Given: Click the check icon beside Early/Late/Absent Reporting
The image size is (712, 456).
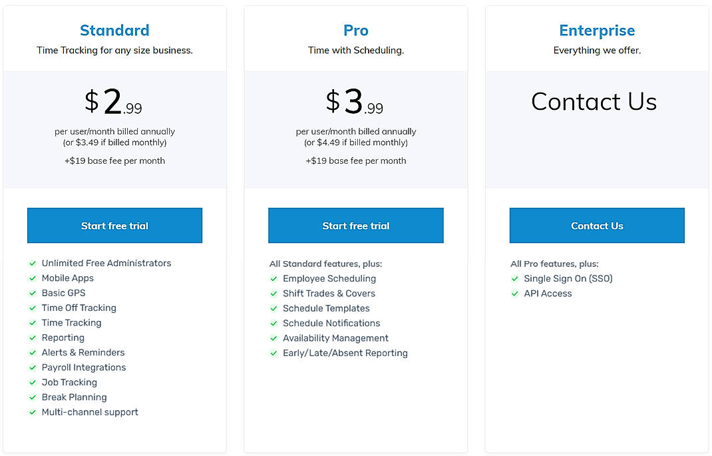Looking at the screenshot, I should coord(273,353).
